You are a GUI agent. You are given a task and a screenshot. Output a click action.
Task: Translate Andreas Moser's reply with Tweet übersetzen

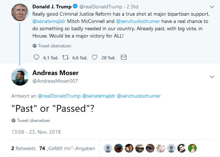[33, 121]
